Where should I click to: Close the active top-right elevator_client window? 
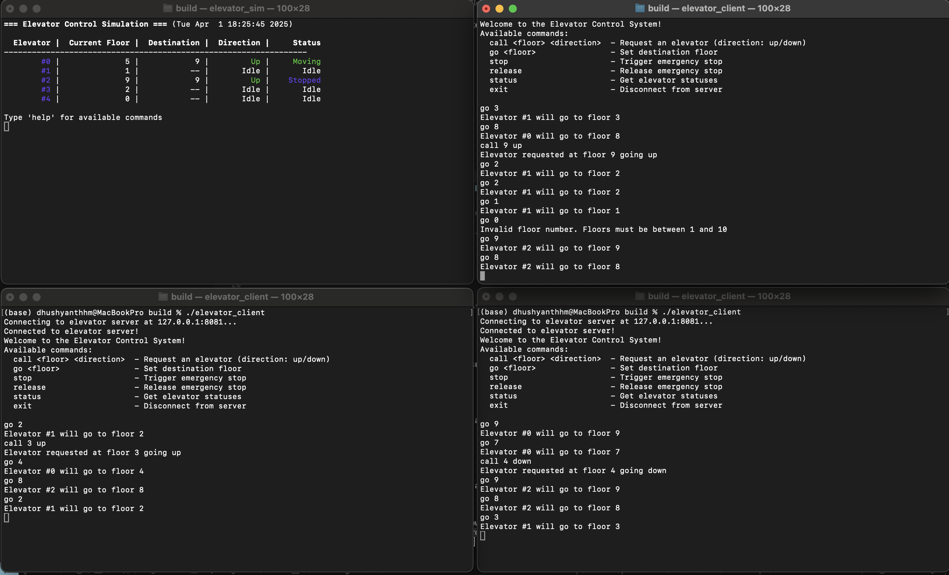[486, 8]
